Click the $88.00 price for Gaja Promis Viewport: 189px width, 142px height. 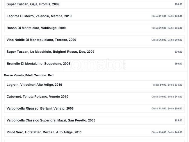click(x=178, y=4)
